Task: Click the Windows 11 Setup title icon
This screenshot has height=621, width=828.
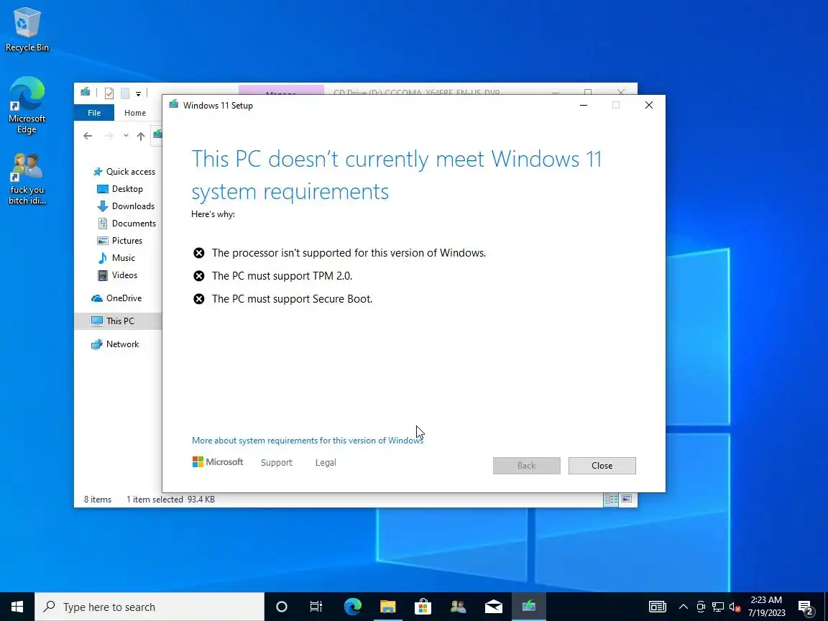Action: [174, 104]
